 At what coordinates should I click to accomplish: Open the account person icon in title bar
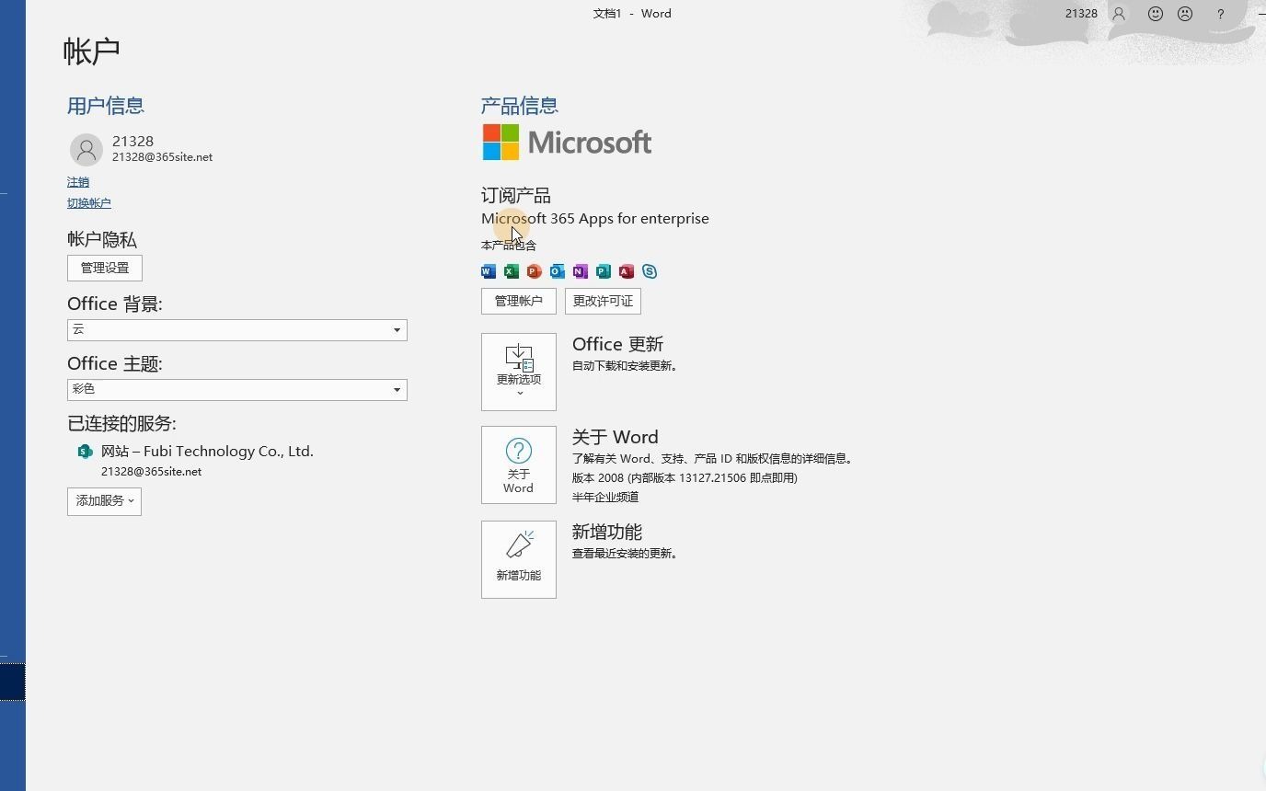click(x=1119, y=14)
